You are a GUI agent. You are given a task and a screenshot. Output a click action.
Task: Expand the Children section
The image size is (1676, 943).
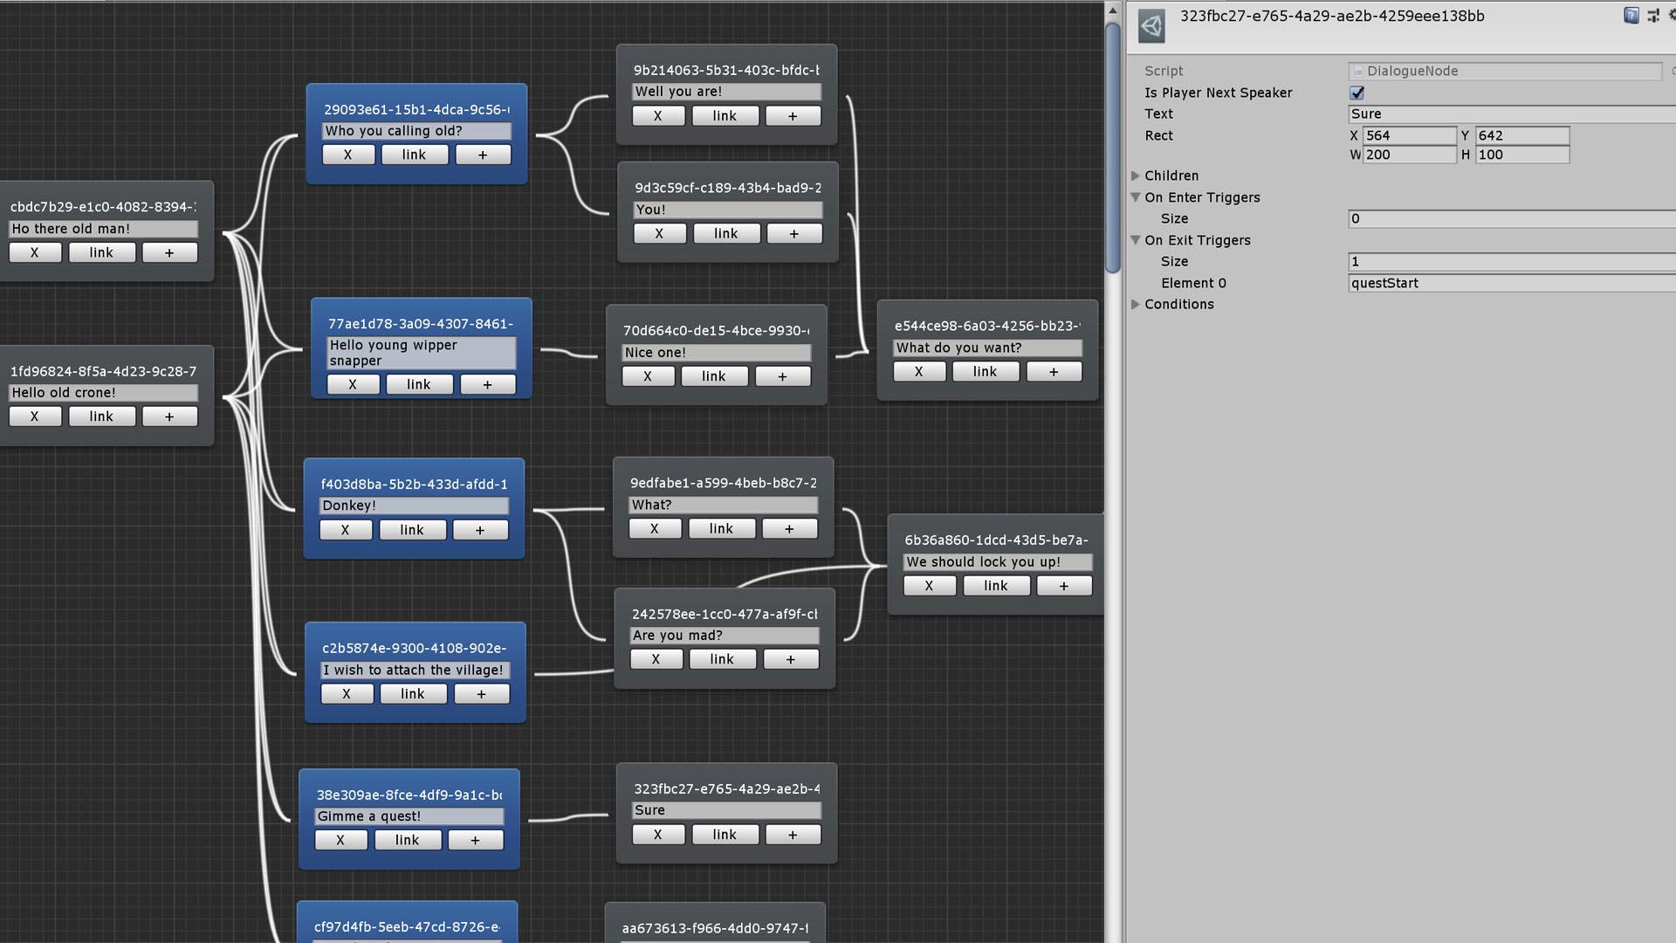[x=1137, y=176]
